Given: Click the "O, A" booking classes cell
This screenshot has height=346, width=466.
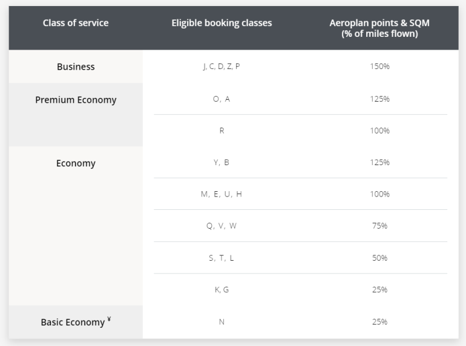Looking at the screenshot, I should pos(222,99).
